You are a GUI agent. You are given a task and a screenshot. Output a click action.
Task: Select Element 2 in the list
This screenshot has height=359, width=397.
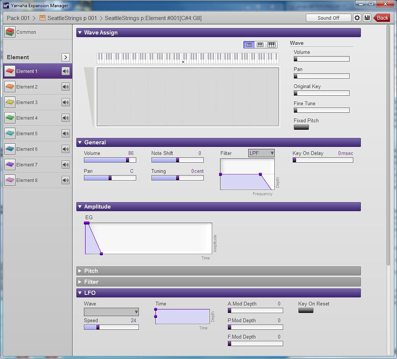coord(37,87)
